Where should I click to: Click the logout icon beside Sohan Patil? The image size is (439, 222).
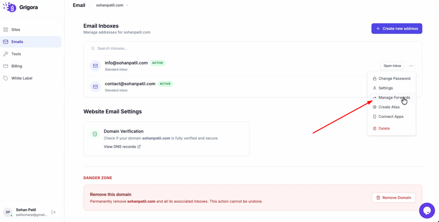[54, 212]
